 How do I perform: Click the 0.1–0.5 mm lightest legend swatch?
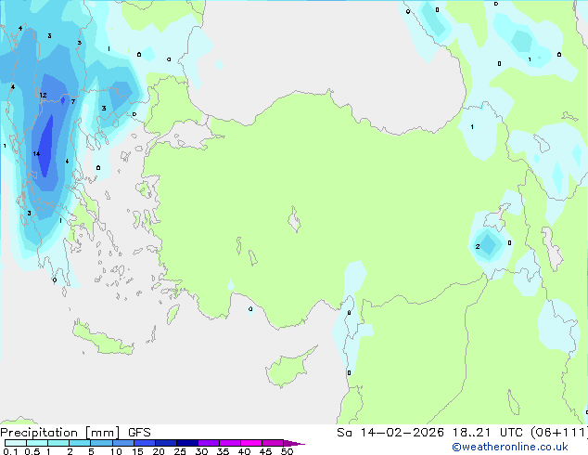pos(16,443)
